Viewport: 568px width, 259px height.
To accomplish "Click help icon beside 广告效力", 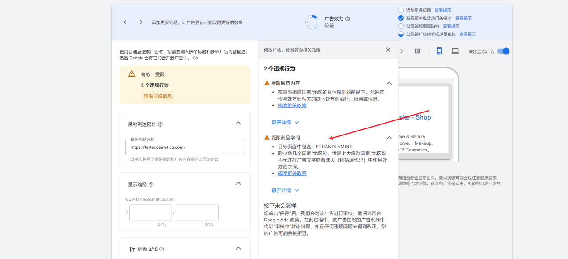I will [x=347, y=19].
